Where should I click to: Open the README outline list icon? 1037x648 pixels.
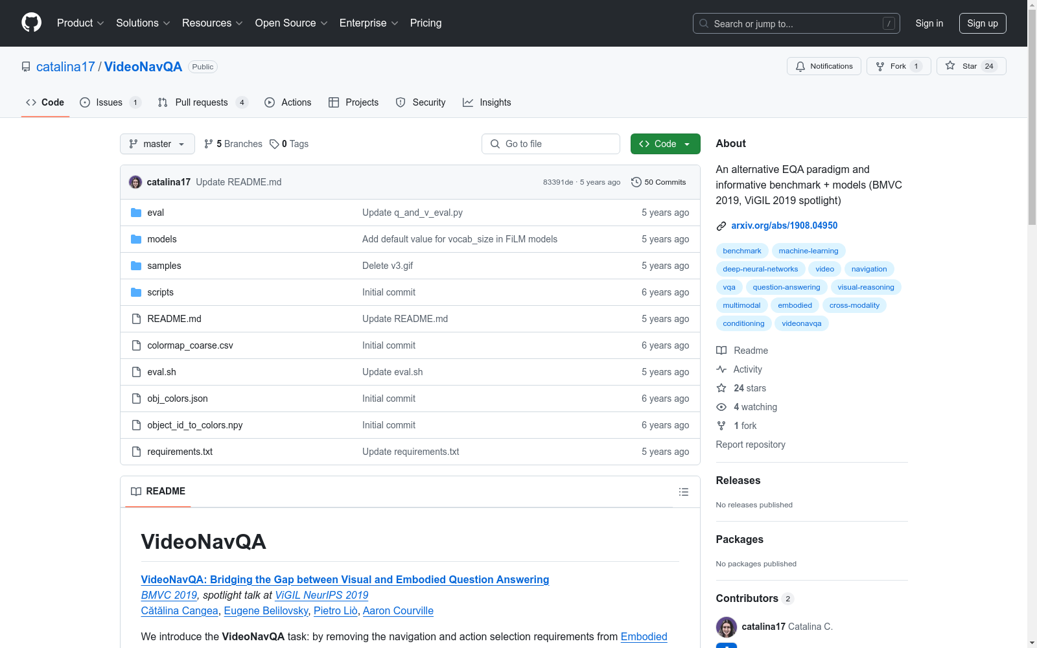pyautogui.click(x=683, y=492)
